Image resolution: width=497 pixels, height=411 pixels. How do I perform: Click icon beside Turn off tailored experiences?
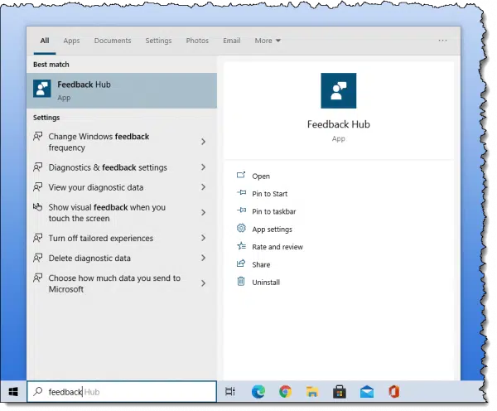tap(38, 238)
